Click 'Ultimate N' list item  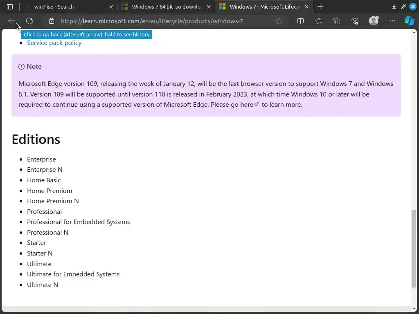43,285
